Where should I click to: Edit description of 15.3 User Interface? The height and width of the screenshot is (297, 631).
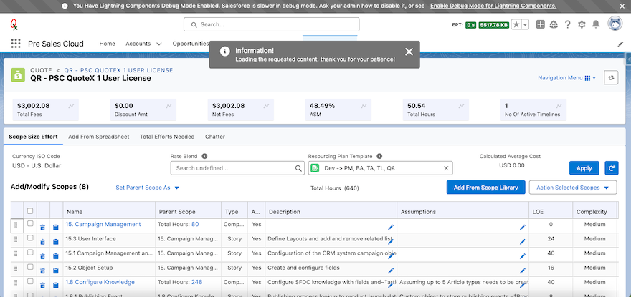tap(390, 242)
